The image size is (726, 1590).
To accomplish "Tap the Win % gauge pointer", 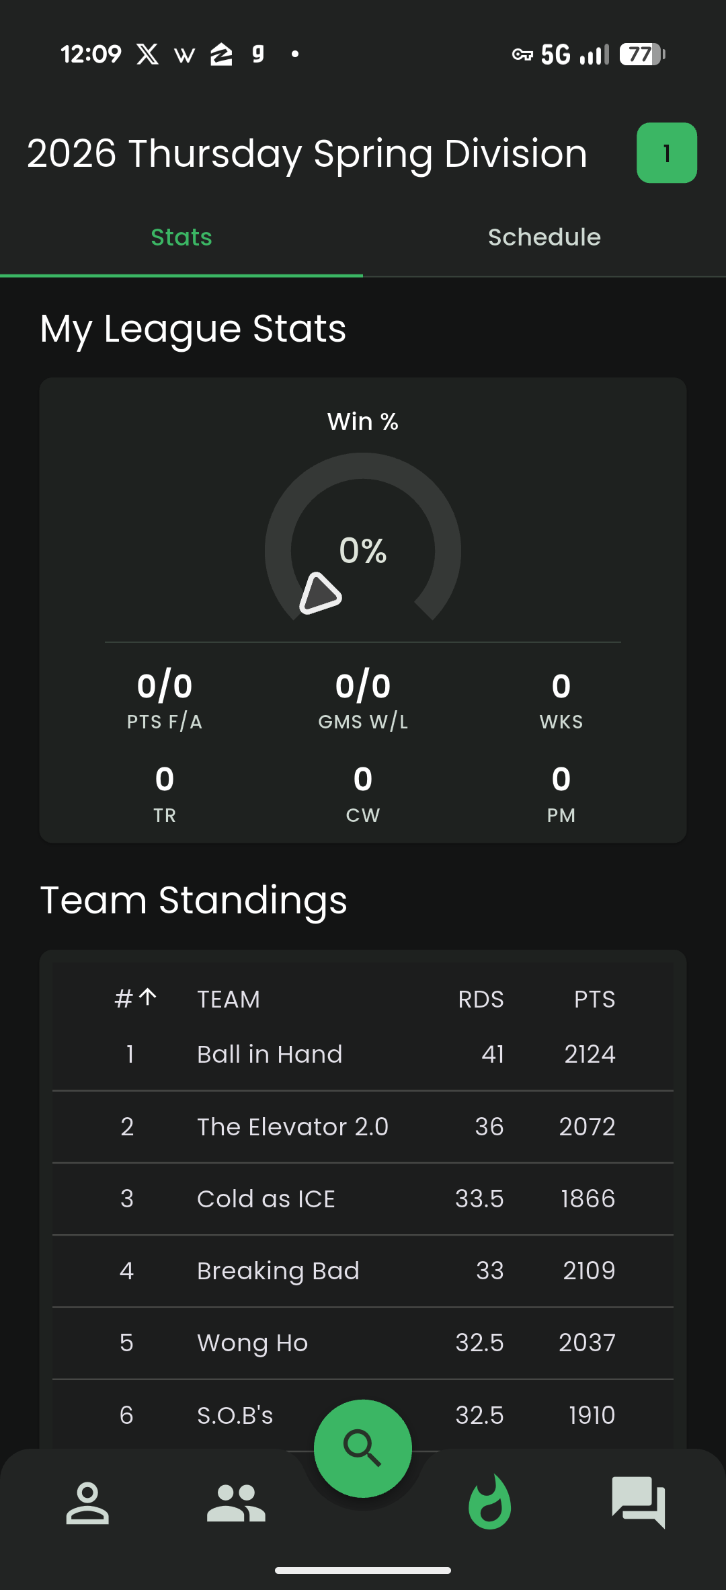I will point(320,594).
